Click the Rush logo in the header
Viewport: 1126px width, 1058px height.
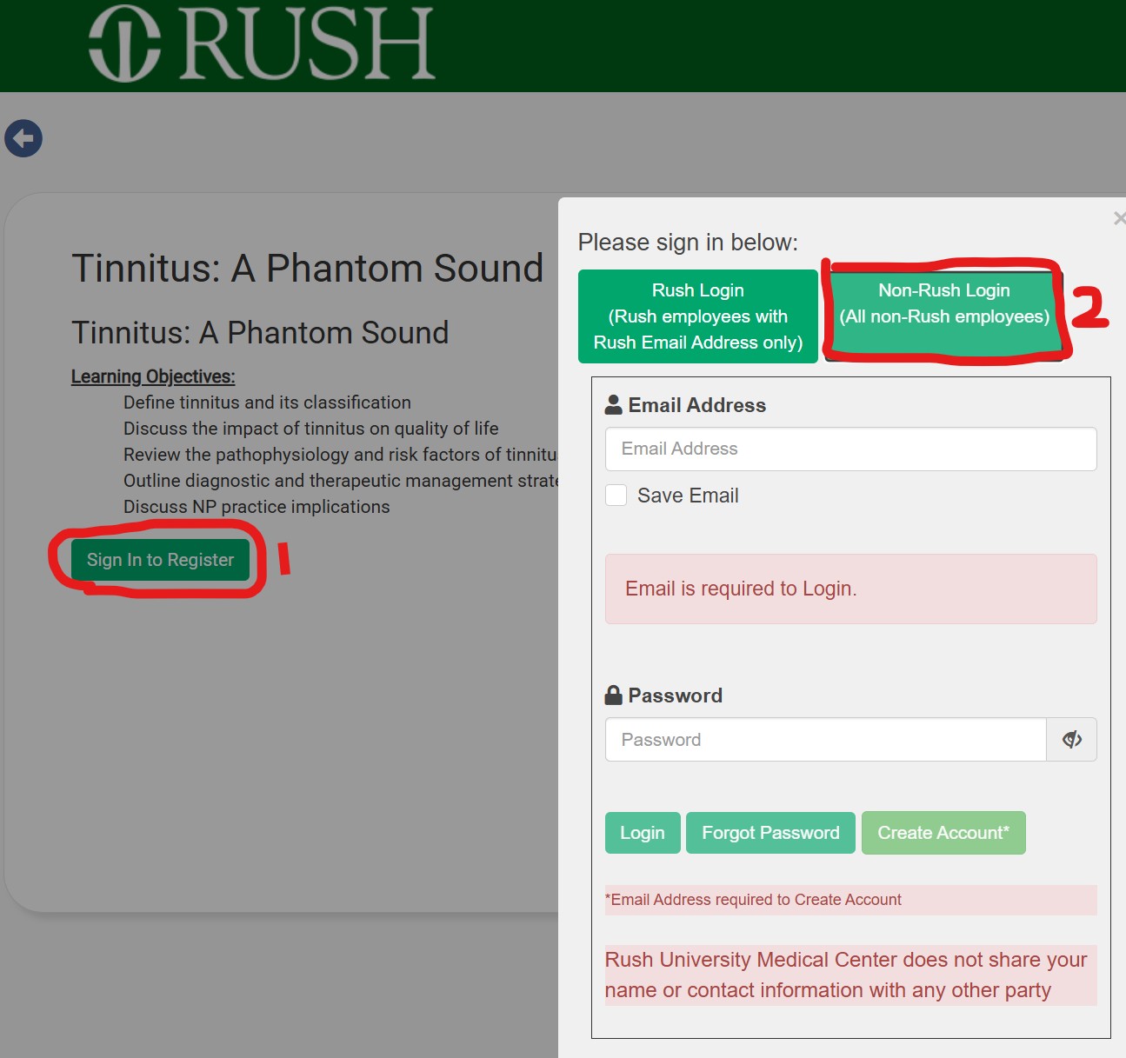click(x=262, y=43)
